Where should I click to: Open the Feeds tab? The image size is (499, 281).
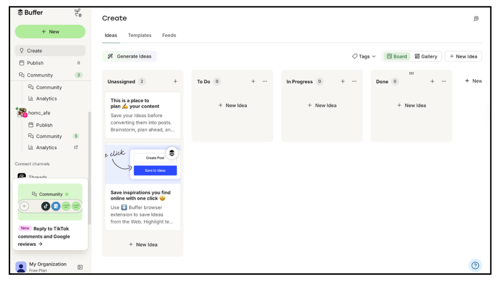(169, 35)
